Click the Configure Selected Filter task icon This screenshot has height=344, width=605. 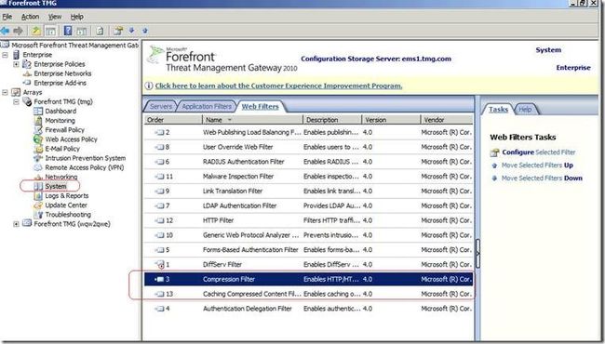point(494,152)
